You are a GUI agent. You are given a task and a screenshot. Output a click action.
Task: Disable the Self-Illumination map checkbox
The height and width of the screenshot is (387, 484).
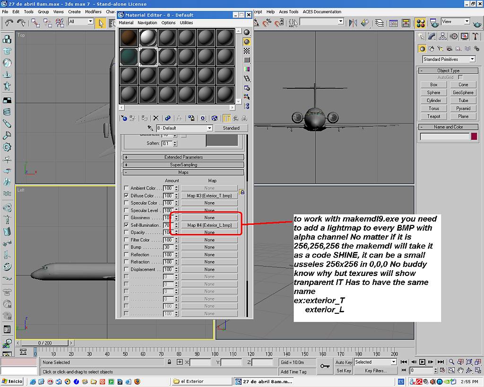point(126,225)
